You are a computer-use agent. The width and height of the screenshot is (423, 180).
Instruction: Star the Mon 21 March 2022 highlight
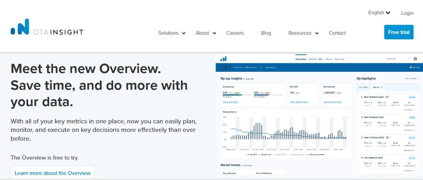click(362, 138)
